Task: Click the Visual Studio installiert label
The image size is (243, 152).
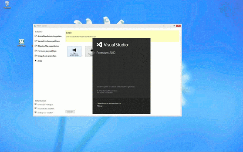Action: 46,109
